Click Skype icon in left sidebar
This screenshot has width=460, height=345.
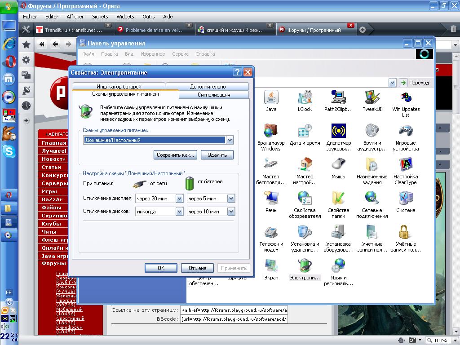9,151
